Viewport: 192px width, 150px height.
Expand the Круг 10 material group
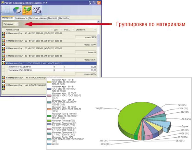[7, 33]
